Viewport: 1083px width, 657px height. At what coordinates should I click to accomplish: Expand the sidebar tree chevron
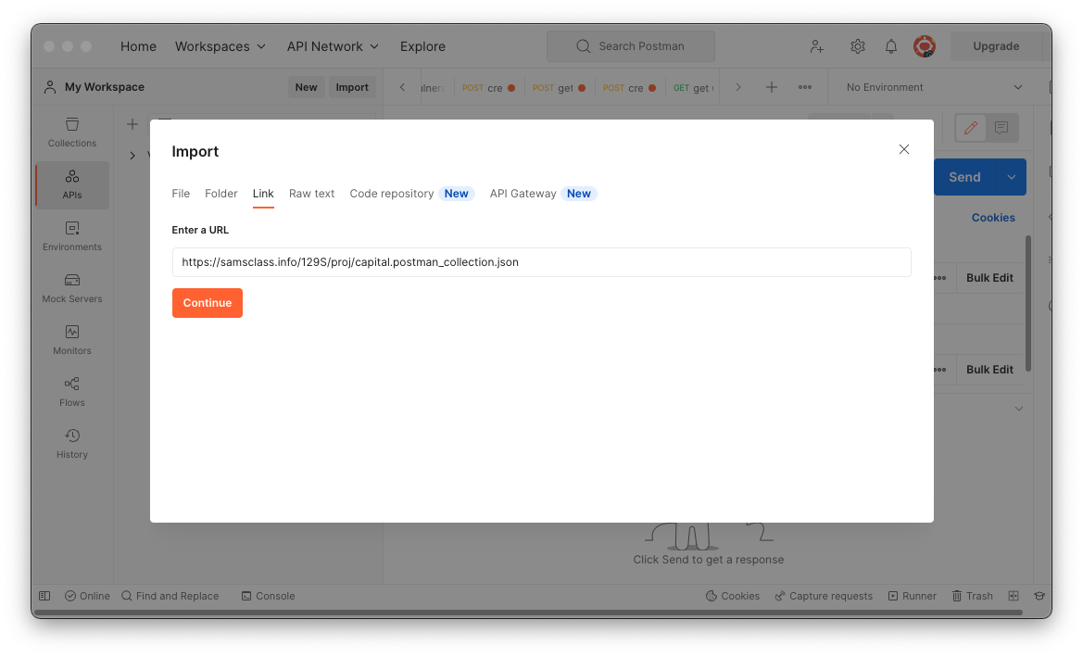point(132,156)
